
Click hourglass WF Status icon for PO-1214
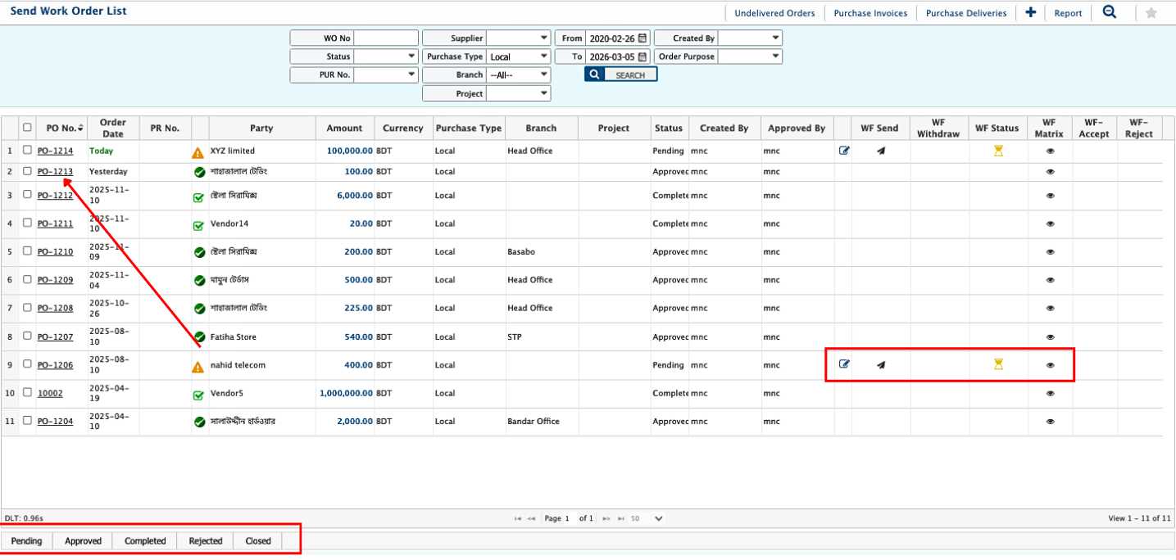tap(997, 151)
